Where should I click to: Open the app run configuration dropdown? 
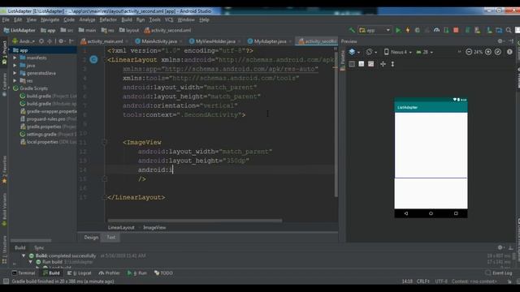(x=375, y=30)
